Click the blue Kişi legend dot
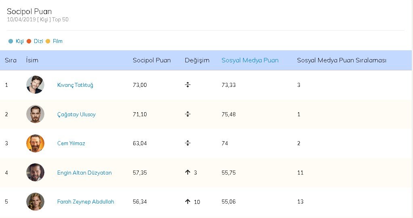Image resolution: width=413 pixels, height=218 pixels. point(10,41)
